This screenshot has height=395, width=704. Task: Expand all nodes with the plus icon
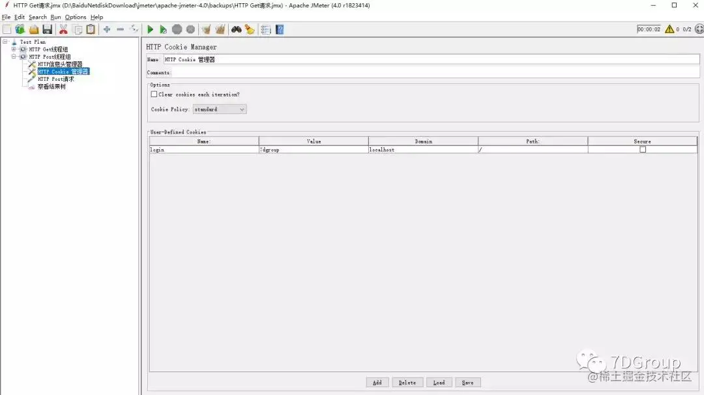point(107,29)
